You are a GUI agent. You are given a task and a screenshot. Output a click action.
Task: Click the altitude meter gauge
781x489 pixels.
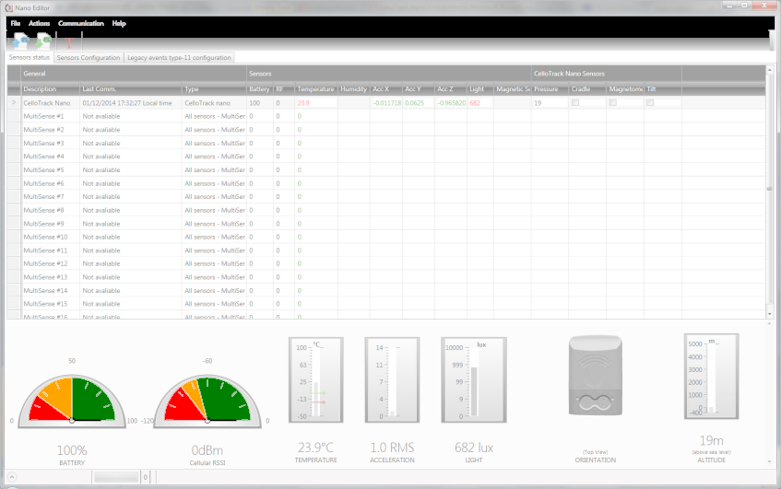[711, 377]
